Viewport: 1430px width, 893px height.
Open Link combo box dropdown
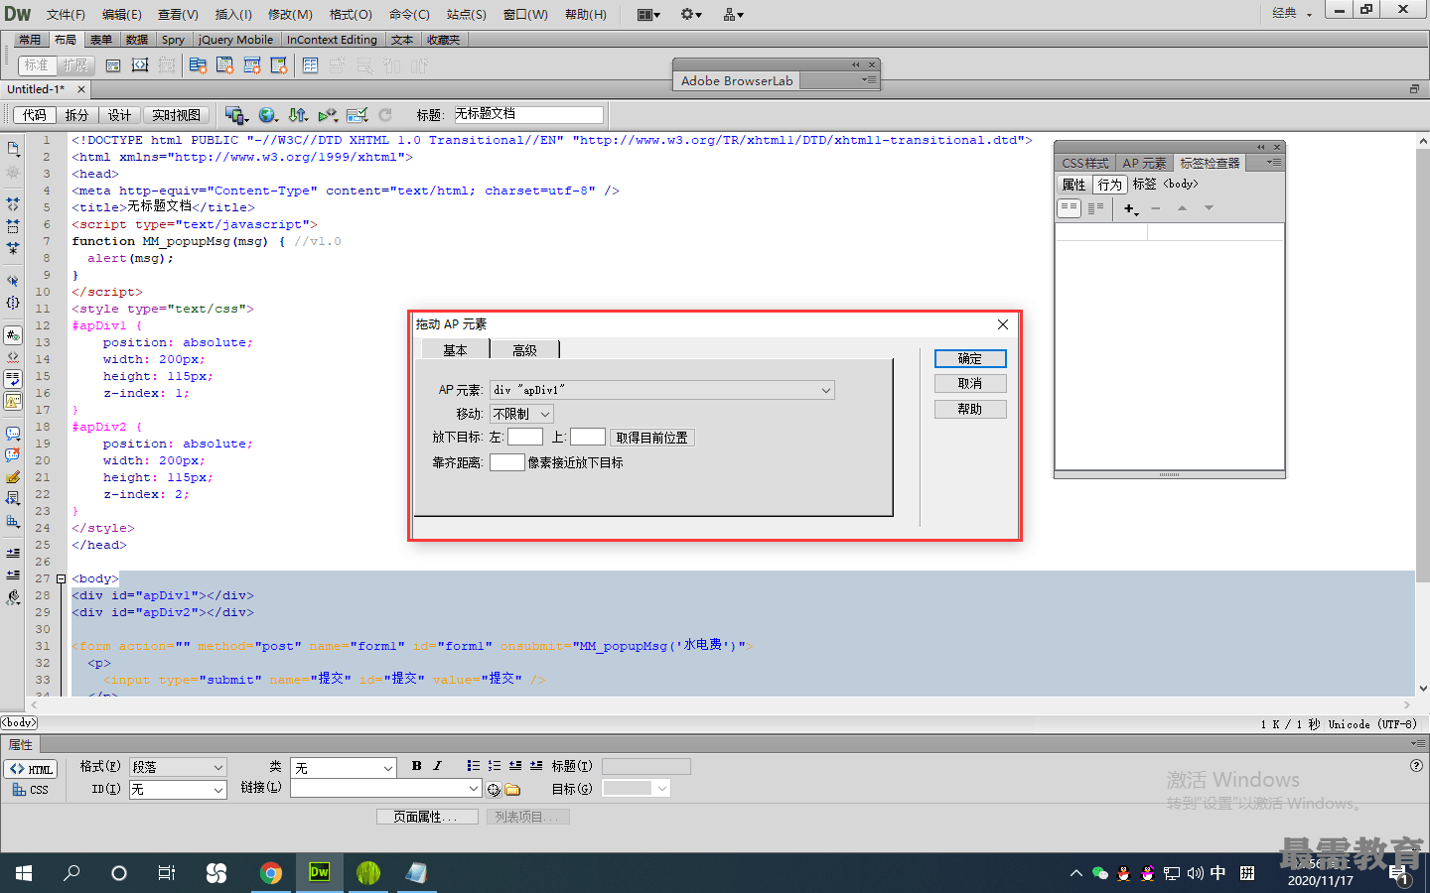coord(474,788)
